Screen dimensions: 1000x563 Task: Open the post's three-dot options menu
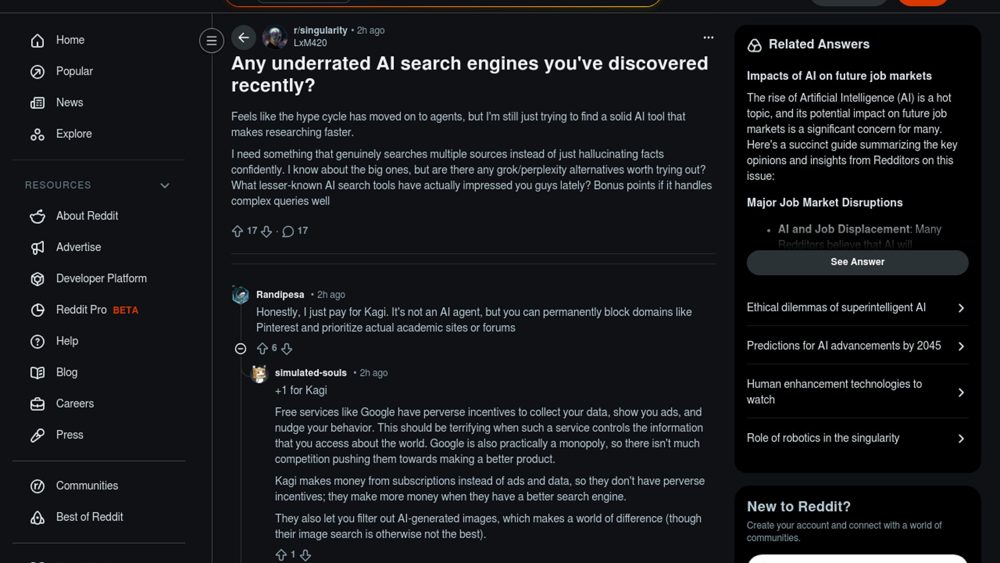point(708,38)
